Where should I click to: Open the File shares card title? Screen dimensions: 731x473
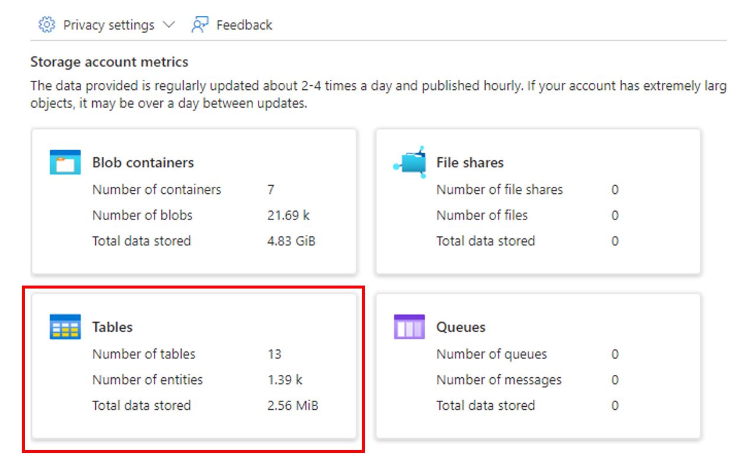[470, 163]
